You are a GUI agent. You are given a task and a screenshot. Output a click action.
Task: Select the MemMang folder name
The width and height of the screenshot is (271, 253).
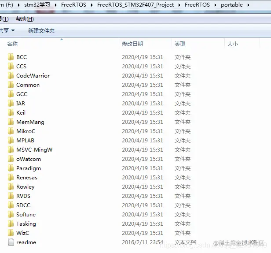30,122
